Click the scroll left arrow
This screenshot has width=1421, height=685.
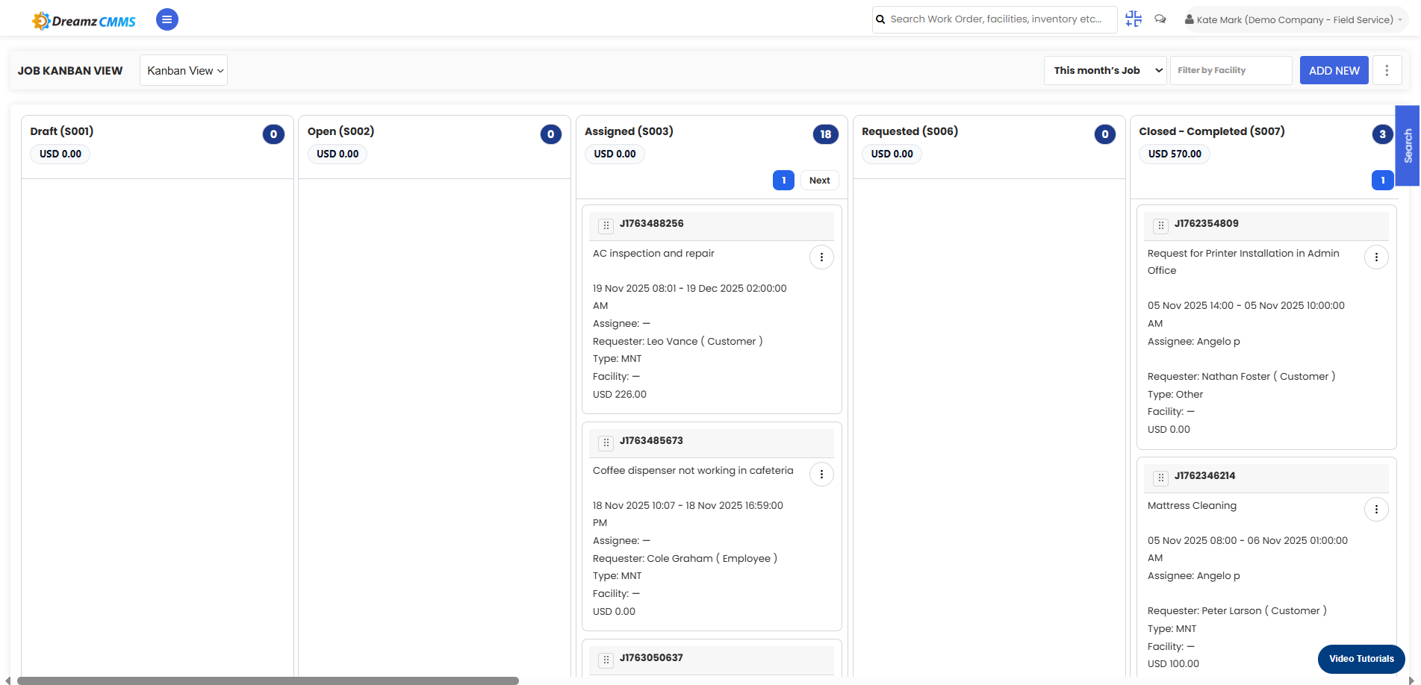click(8, 681)
